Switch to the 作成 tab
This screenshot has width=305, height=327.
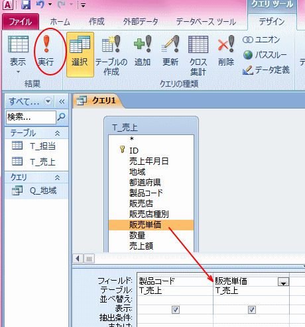tap(96, 22)
